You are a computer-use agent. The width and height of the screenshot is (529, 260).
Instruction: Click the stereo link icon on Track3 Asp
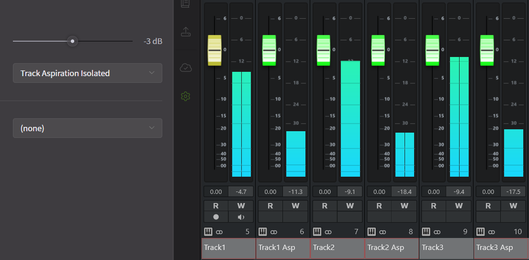492,232
